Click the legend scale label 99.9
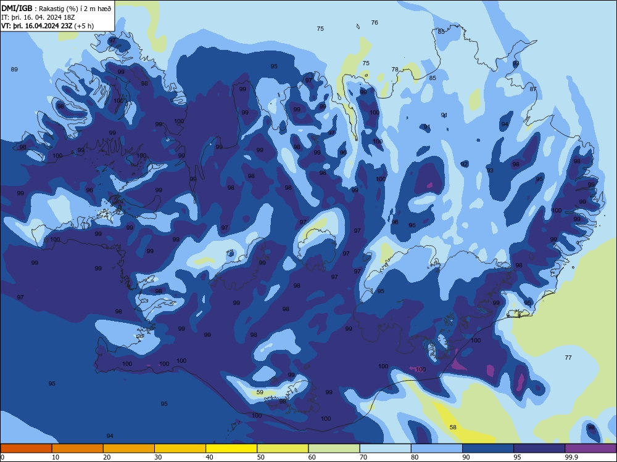This screenshot has width=617, height=462. pos(571,457)
